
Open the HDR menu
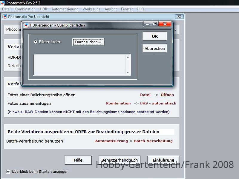coord(43,9)
